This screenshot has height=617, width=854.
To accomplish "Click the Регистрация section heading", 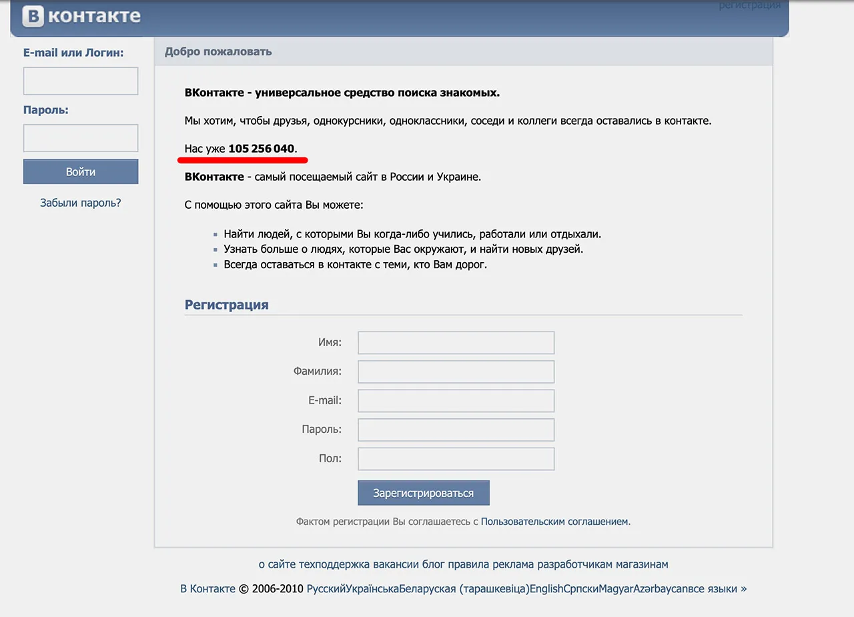I will (x=226, y=305).
